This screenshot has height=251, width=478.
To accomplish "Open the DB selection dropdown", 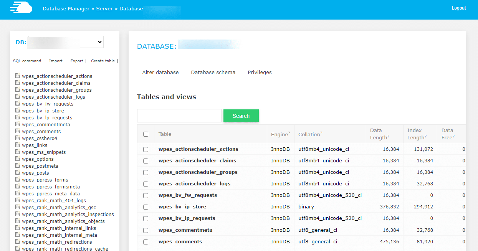I will (x=66, y=42).
